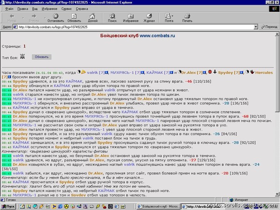This screenshot has width=280, height=210.
Task: Click page icon in the address bar
Action: [x=15, y=27]
